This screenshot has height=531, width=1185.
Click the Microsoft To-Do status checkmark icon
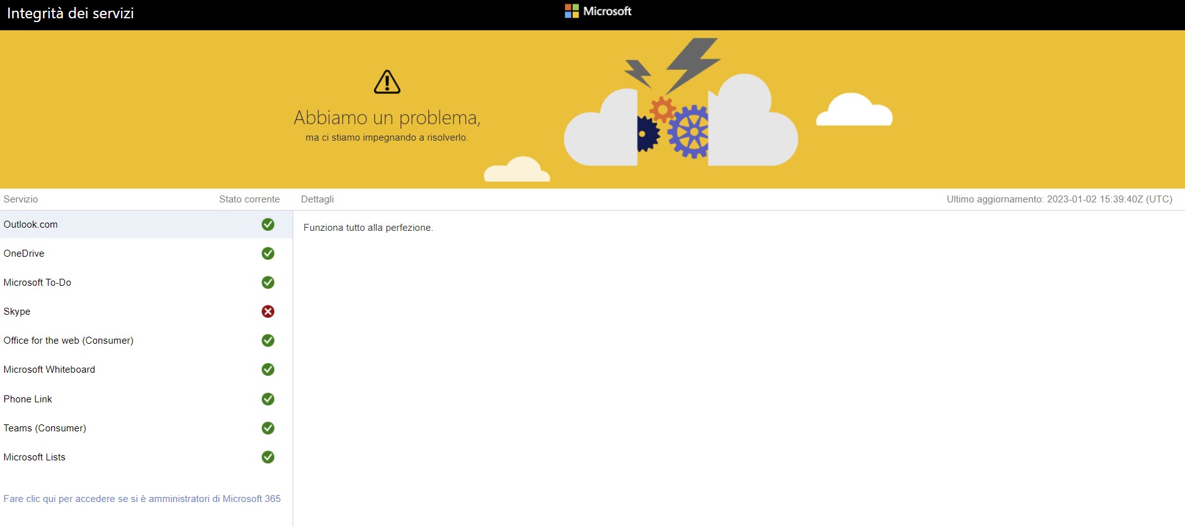coord(268,283)
